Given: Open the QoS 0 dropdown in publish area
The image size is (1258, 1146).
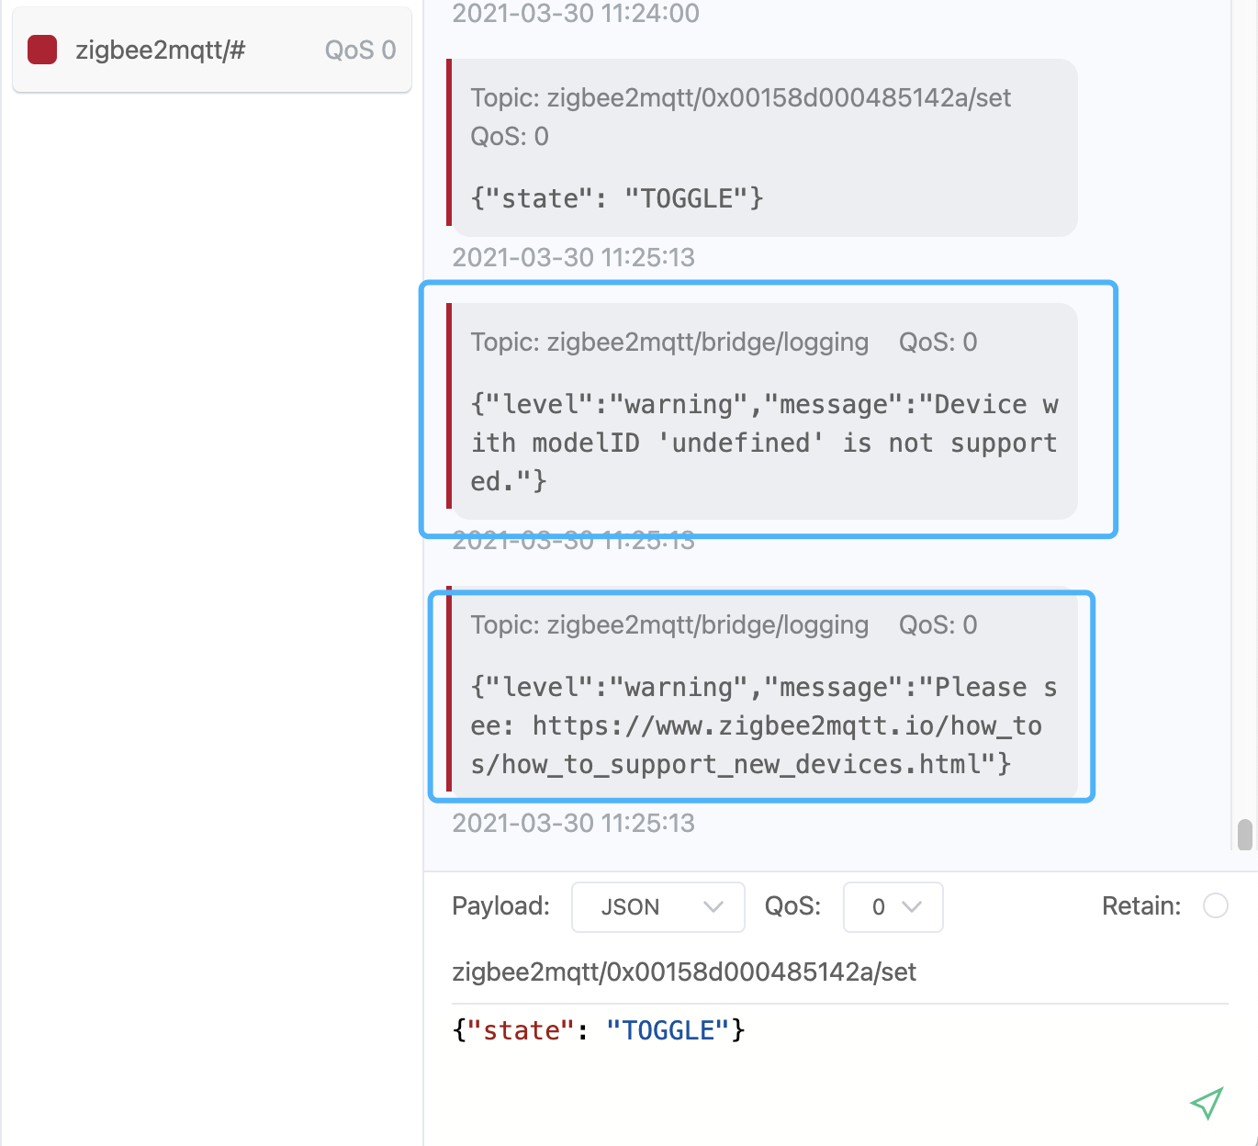Looking at the screenshot, I should pos(893,907).
